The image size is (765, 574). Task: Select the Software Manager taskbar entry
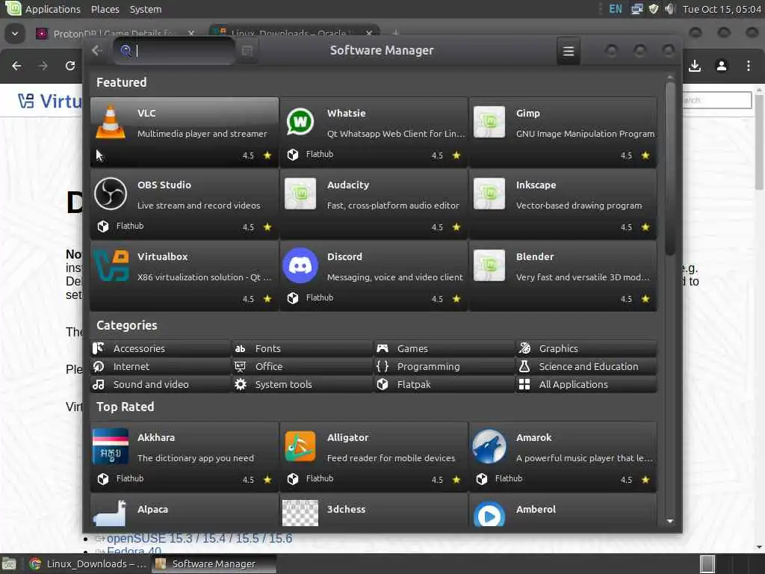point(213,564)
